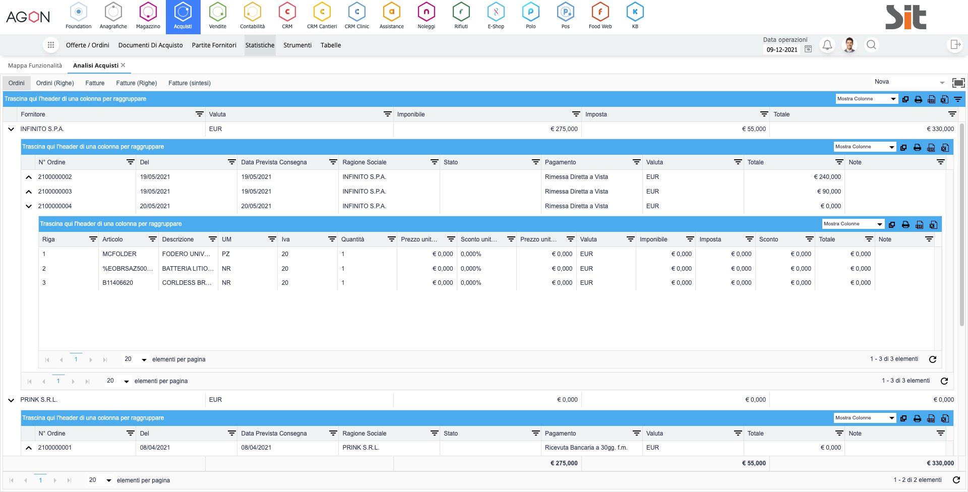Image resolution: width=968 pixels, height=492 pixels.
Task: Select the € 240,000 total cell
Action: pos(794,177)
